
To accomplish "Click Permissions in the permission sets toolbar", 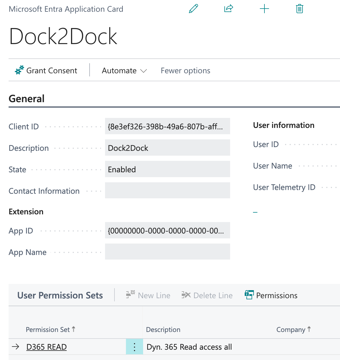I will (271, 295).
